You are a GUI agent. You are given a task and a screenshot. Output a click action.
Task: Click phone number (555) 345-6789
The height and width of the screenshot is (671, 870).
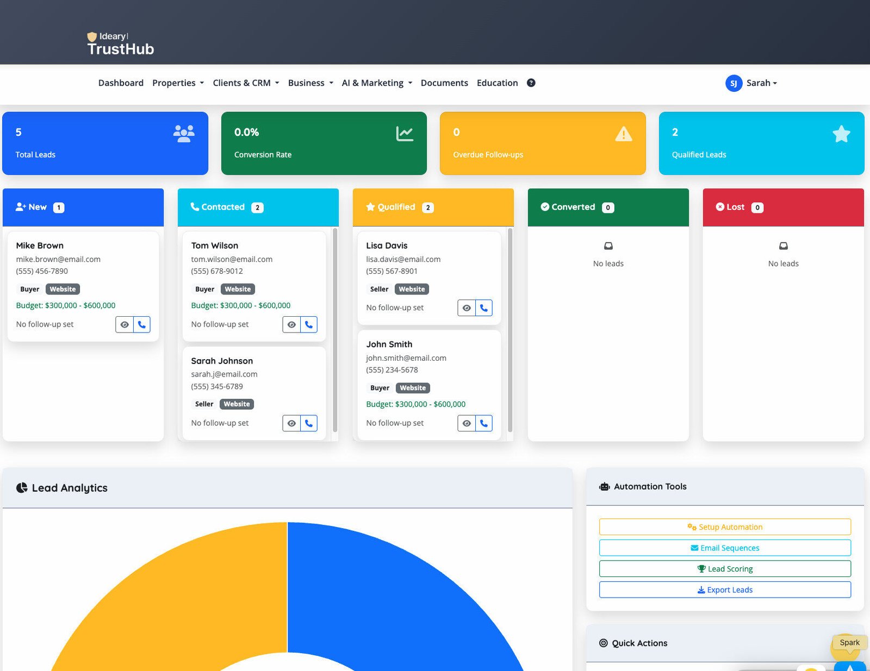(x=217, y=386)
